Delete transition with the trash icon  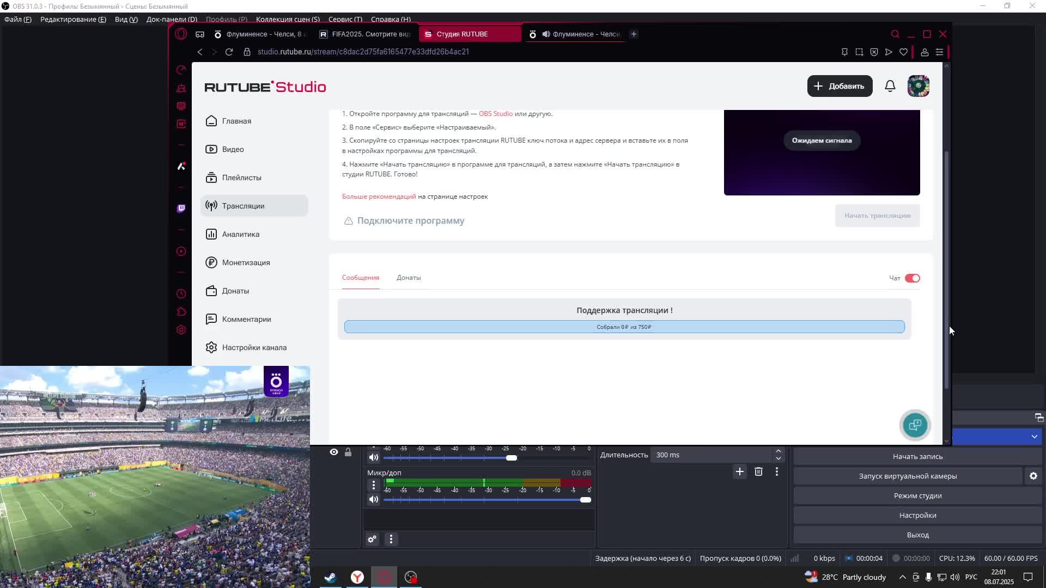pos(758,471)
